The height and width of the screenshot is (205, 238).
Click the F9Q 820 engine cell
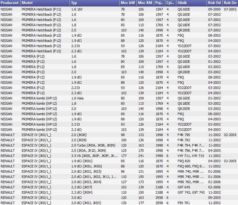tap(184, 161)
